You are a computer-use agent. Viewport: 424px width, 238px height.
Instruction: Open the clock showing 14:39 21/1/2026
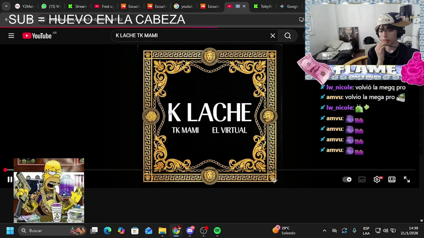[x=409, y=230]
